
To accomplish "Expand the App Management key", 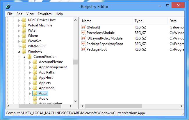I will click(x=30, y=67).
